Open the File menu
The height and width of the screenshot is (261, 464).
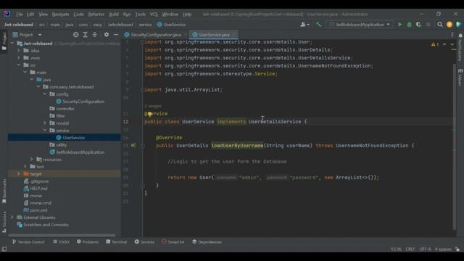coord(20,14)
